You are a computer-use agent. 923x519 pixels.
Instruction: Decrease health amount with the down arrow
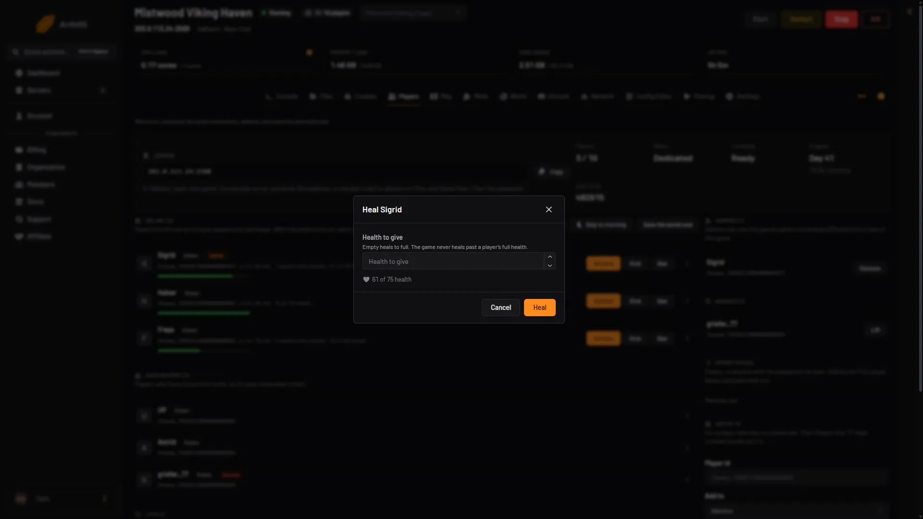(550, 266)
